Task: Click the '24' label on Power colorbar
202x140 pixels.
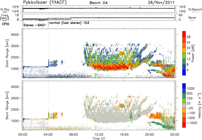Action: pos(188,42)
